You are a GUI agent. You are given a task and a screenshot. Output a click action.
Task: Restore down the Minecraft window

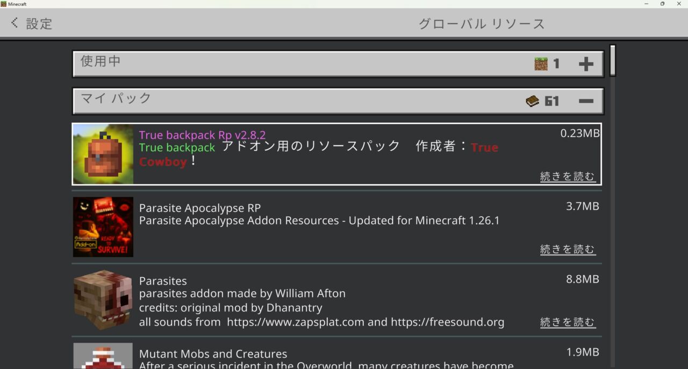tap(662, 4)
